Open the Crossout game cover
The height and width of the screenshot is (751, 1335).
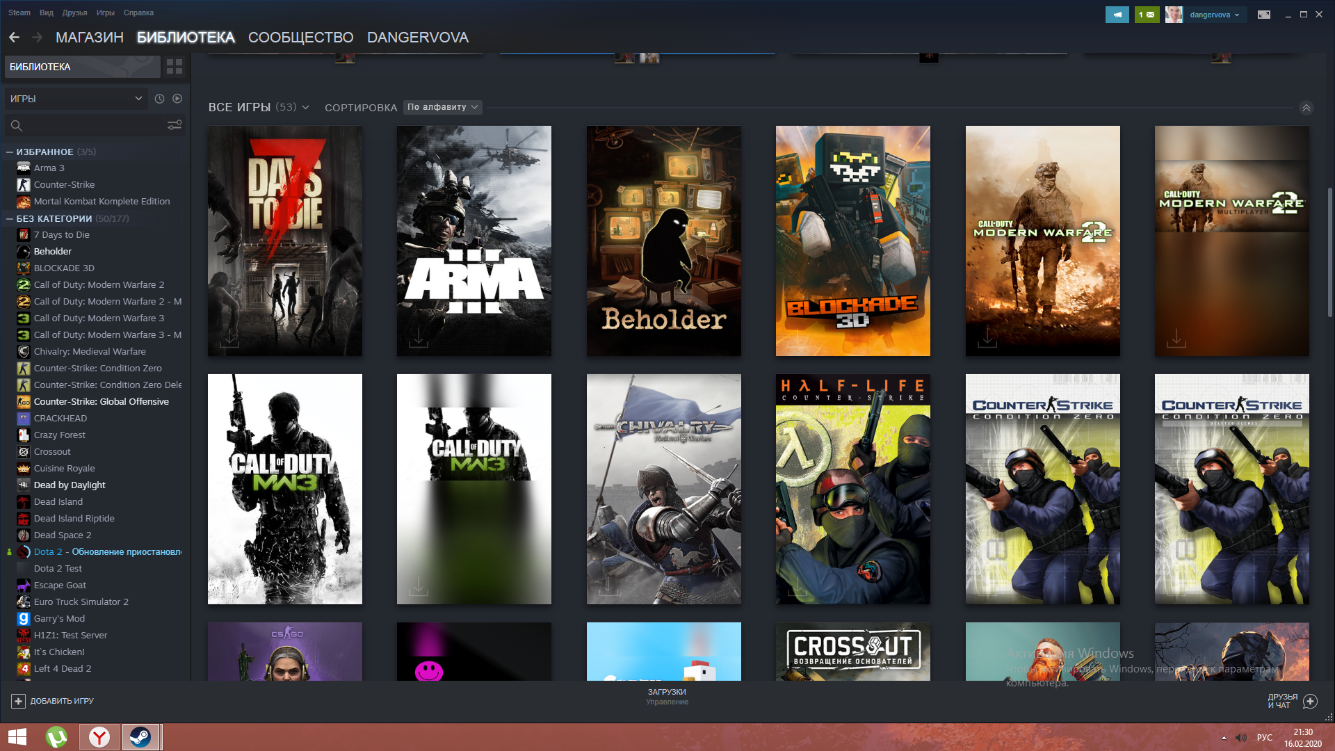pos(853,652)
